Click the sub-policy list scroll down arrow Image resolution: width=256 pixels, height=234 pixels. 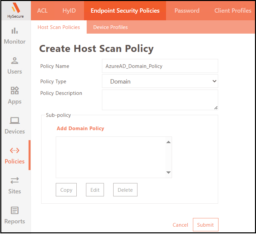pos(168,172)
